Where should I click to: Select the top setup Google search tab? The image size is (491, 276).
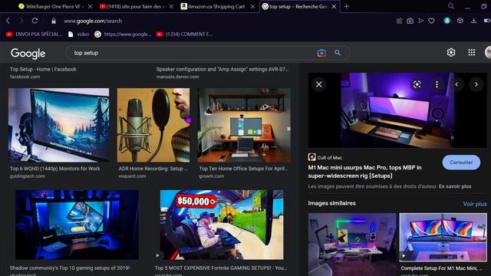point(300,6)
